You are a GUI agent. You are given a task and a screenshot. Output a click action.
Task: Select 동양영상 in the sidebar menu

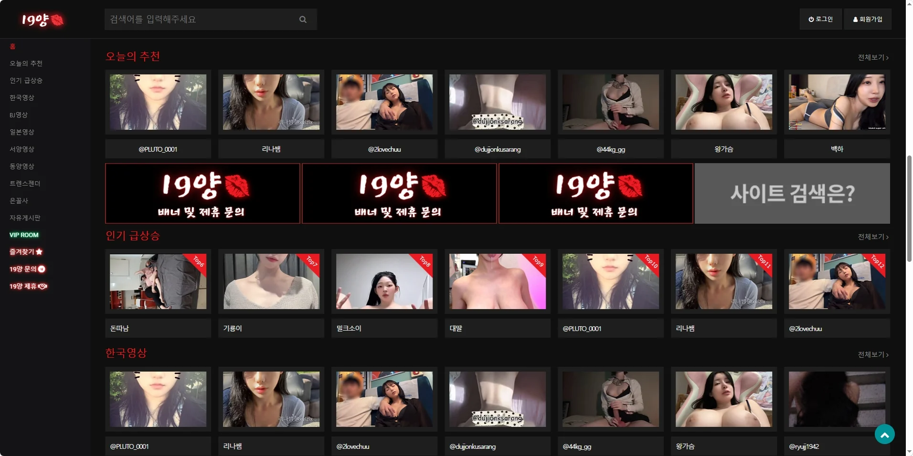click(21, 166)
